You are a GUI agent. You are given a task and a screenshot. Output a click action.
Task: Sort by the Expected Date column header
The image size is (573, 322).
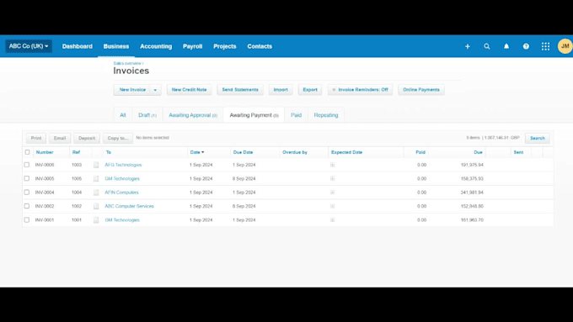pyautogui.click(x=346, y=152)
